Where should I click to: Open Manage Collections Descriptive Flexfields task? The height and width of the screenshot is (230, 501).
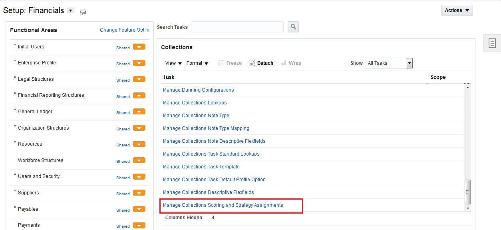pyautogui.click(x=209, y=192)
